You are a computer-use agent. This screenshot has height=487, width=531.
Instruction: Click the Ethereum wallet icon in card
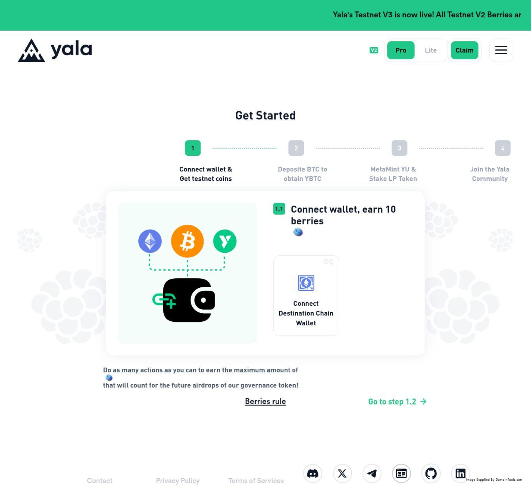(306, 283)
